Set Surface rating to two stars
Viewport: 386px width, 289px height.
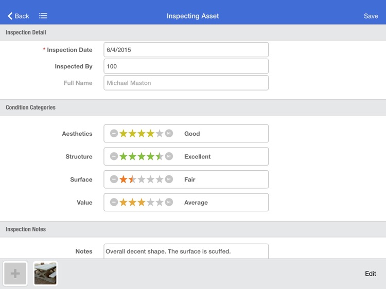point(132,179)
